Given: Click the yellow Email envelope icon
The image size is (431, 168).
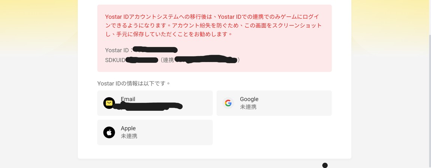Looking at the screenshot, I should (x=109, y=103).
